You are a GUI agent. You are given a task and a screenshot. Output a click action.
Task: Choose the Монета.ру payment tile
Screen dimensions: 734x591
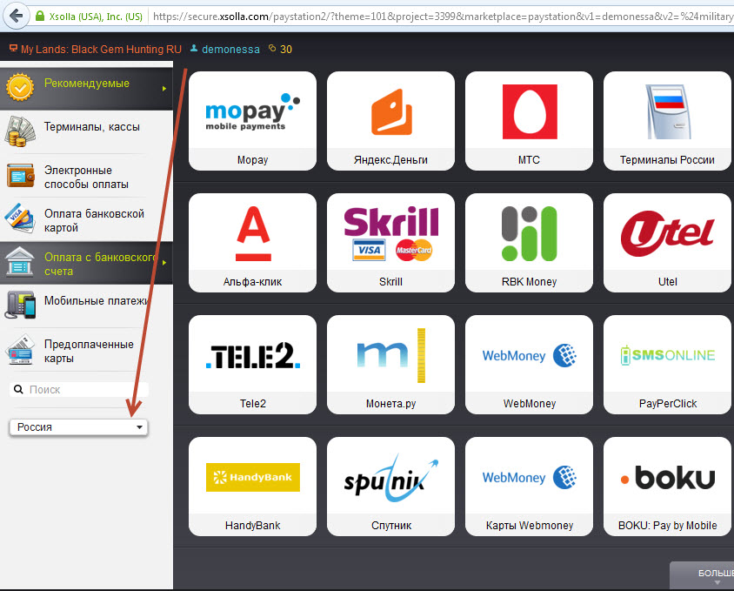[x=390, y=365]
